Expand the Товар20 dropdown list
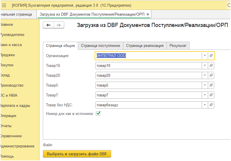 click(x=205, y=75)
